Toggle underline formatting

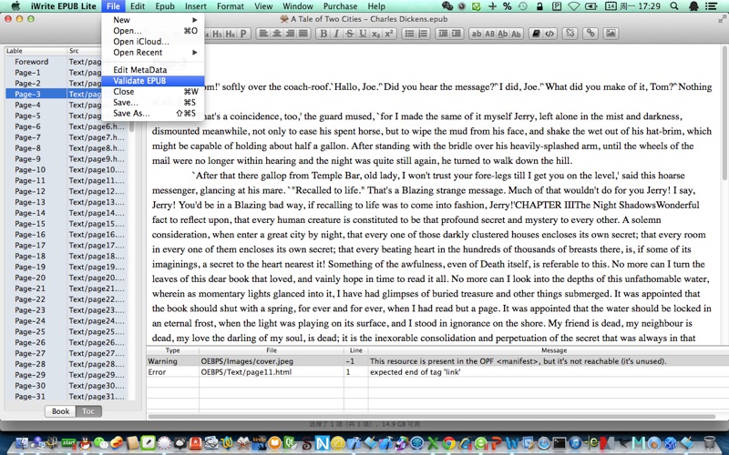point(363,34)
